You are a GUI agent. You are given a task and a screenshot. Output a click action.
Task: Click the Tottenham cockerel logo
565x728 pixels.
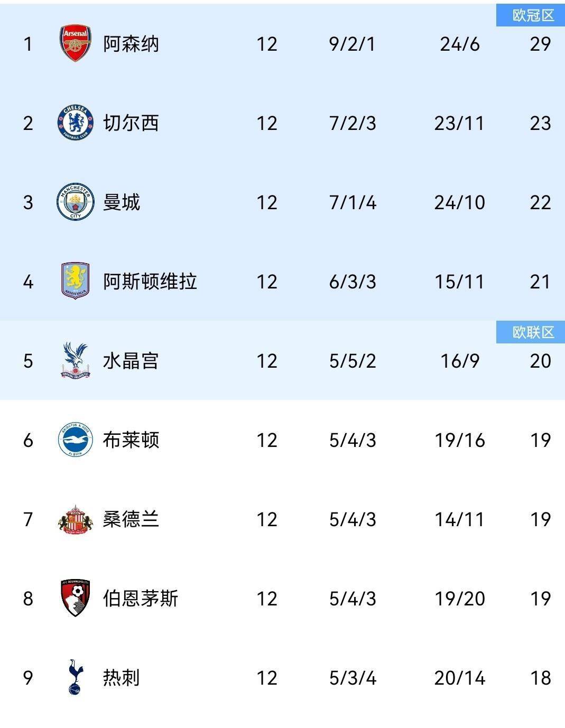pos(75,677)
